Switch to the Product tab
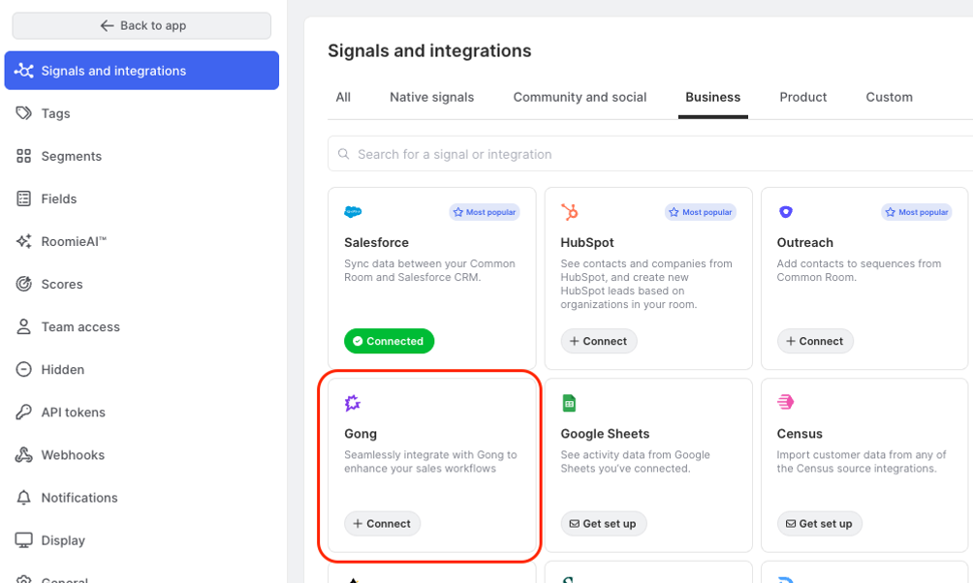This screenshot has width=973, height=583. [803, 98]
